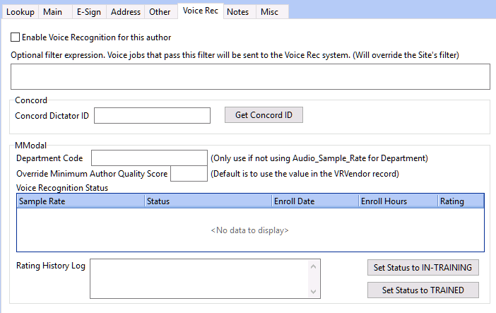This screenshot has width=496, height=313.
Task: Go to the E-Sign tab
Action: [89, 12]
